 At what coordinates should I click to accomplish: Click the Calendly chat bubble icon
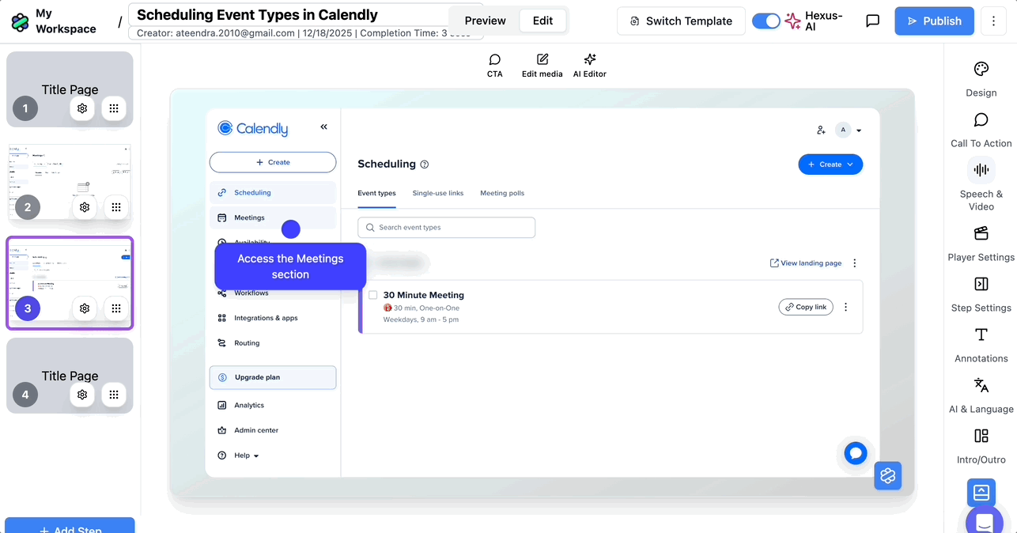coord(856,453)
